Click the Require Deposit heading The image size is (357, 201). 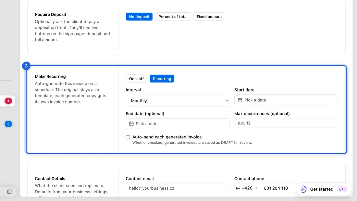point(51,14)
